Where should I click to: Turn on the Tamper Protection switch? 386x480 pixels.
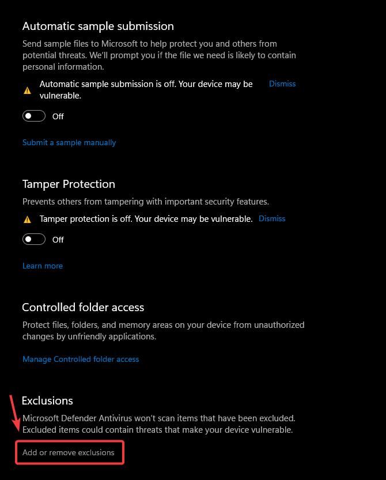tap(34, 239)
